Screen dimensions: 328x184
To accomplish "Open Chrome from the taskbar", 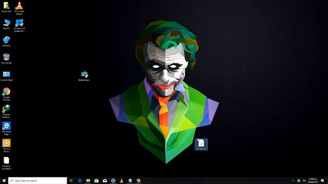I will point(138,180).
